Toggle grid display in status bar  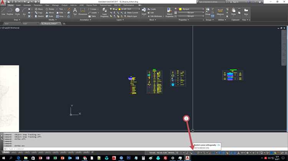(x=177, y=153)
